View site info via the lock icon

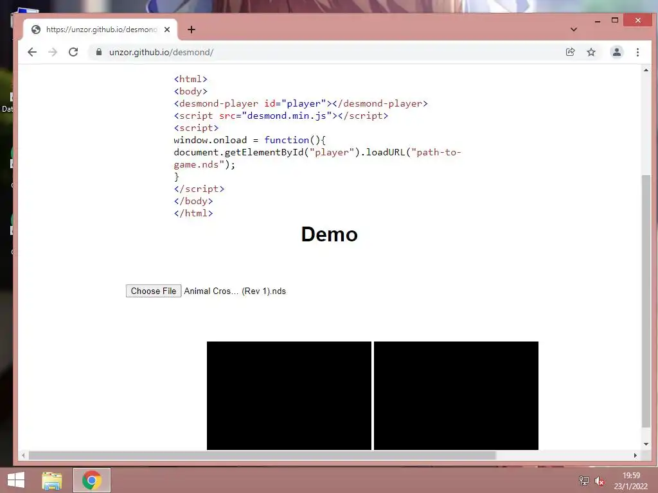tap(99, 52)
